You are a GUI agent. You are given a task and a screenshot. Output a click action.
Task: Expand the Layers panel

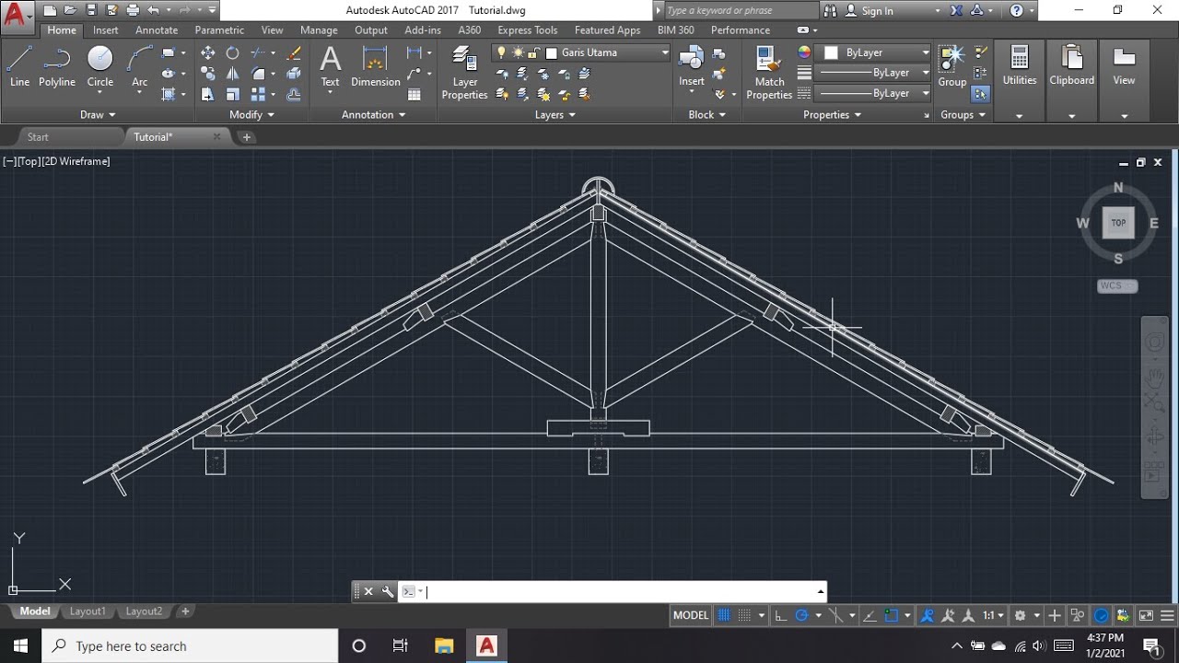(x=554, y=115)
